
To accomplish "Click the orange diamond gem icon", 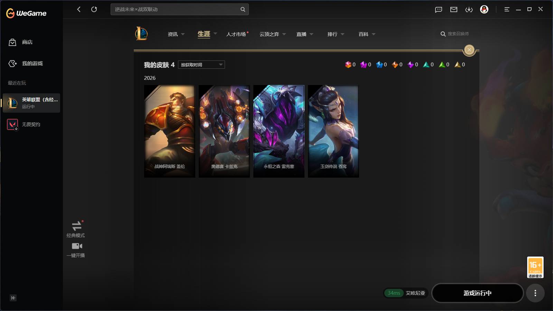I will [395, 65].
